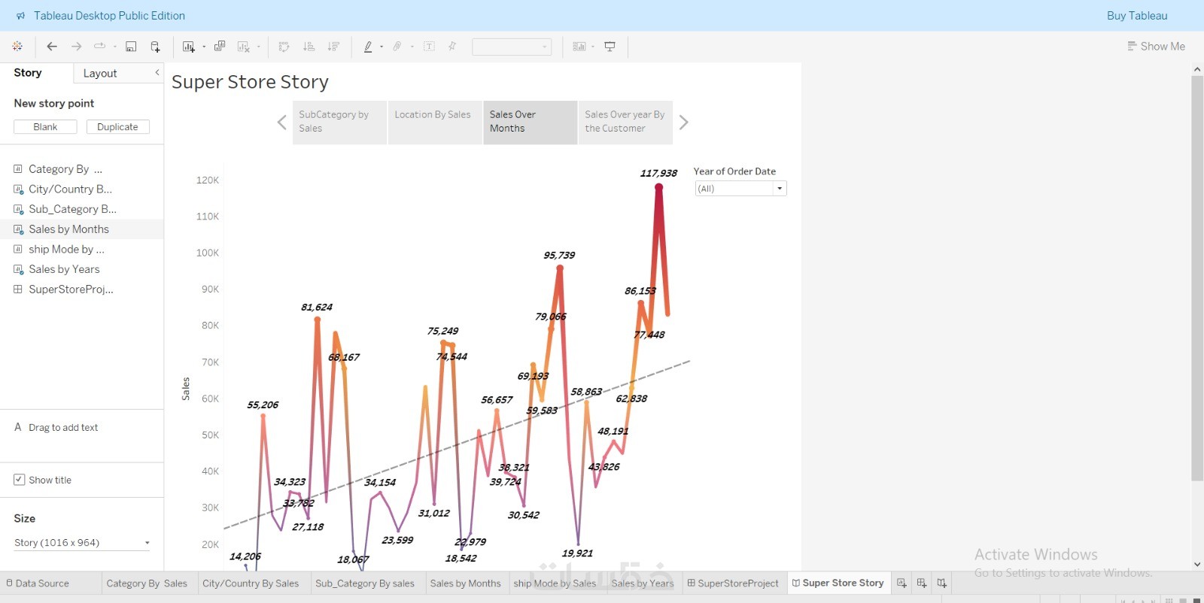
Task: Open the City/Country By Sales sheet tab
Action: point(251,583)
